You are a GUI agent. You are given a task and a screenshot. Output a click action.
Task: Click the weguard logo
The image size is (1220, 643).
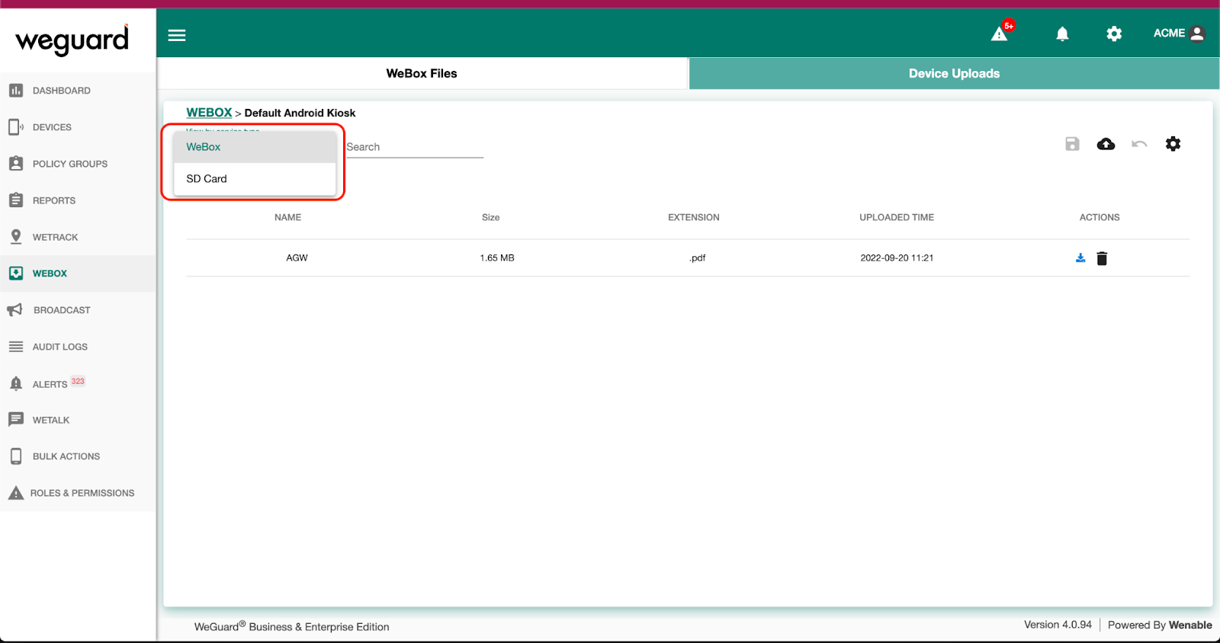72,40
